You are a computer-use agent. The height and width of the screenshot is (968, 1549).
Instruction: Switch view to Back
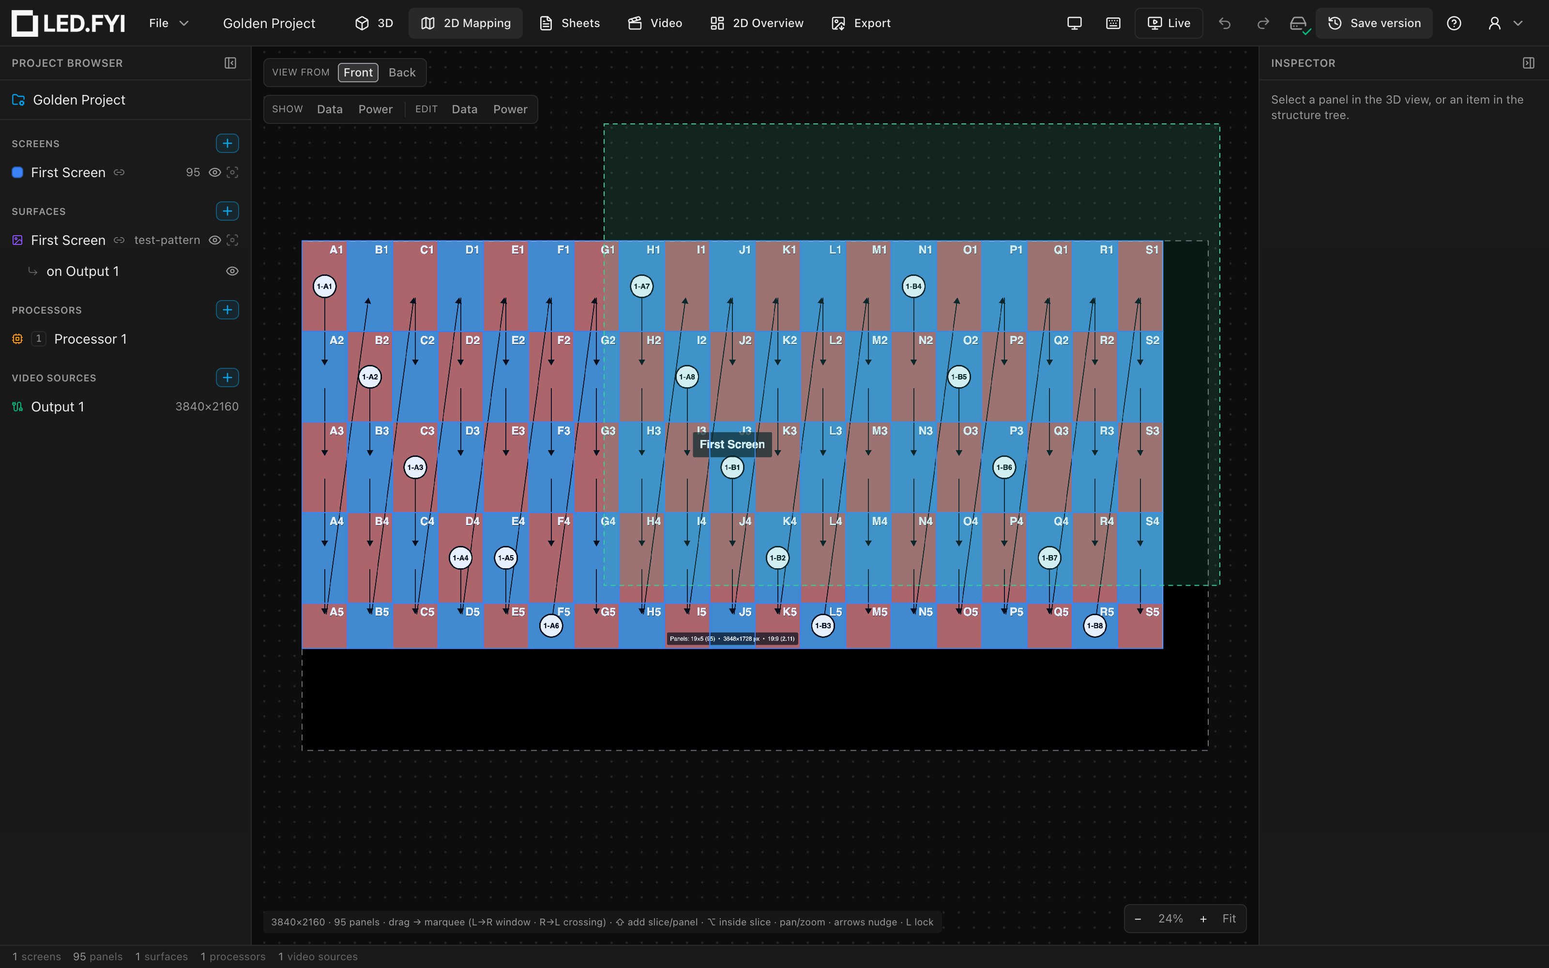[402, 72]
